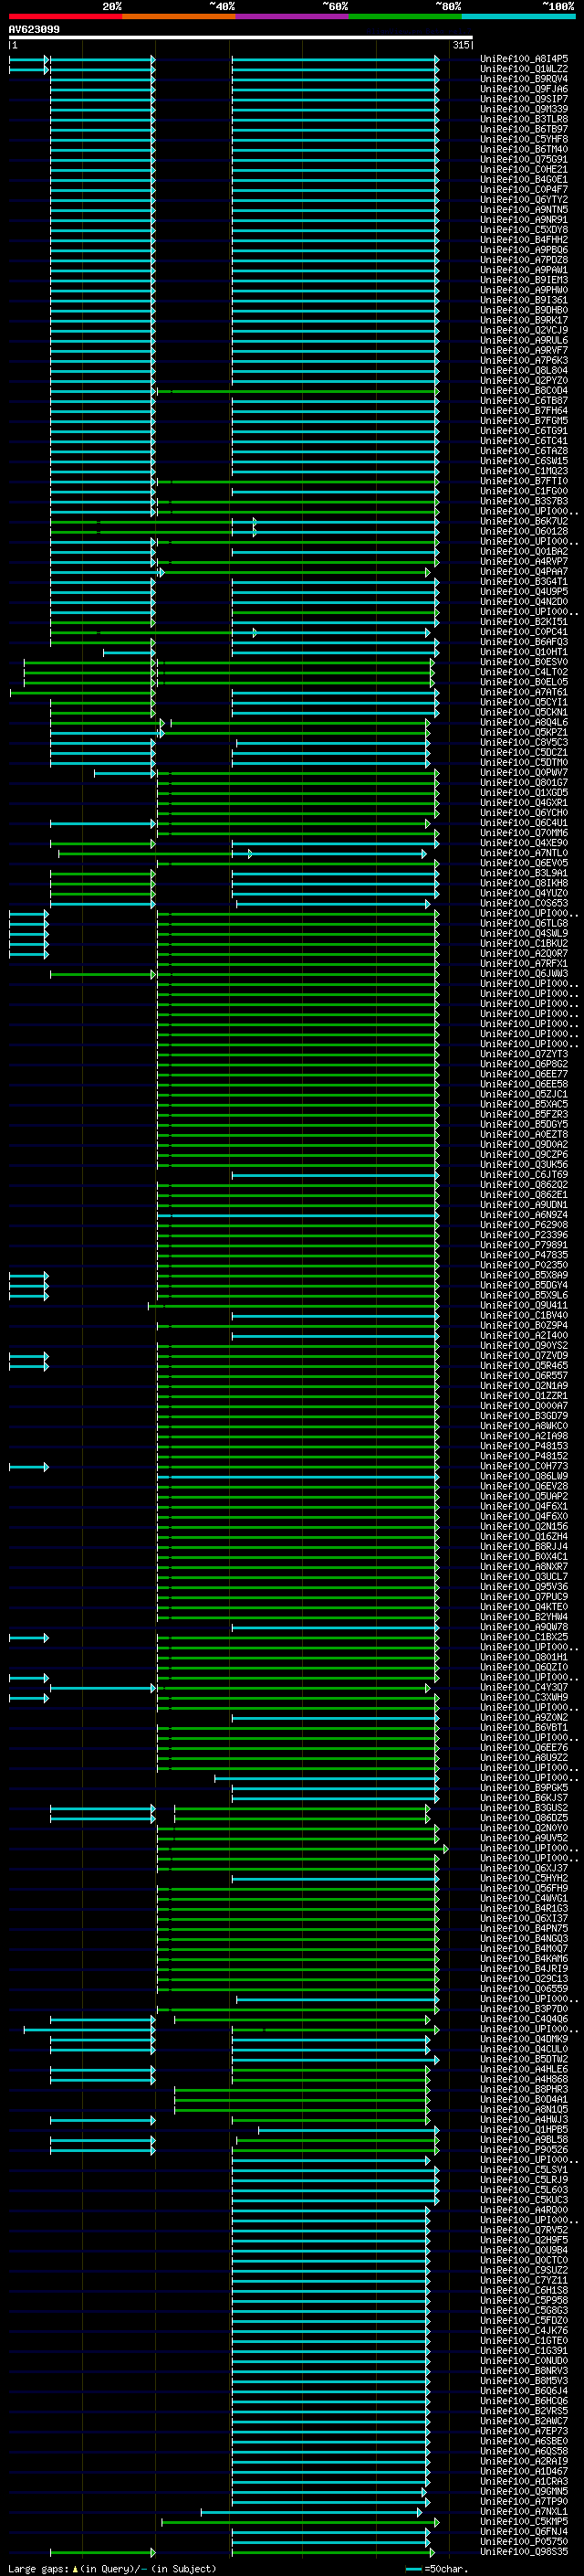The height and width of the screenshot is (2576, 584).
Task: Select hit label UniRef100_C6JT69
Action: (524, 1174)
